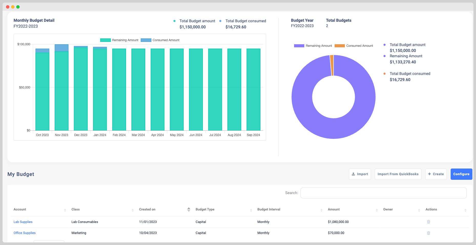Click inside the Search field

(383, 193)
